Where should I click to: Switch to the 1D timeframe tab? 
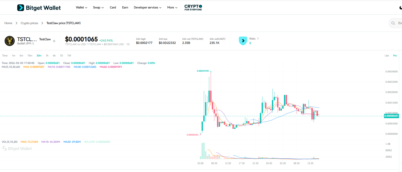[x=61, y=55]
